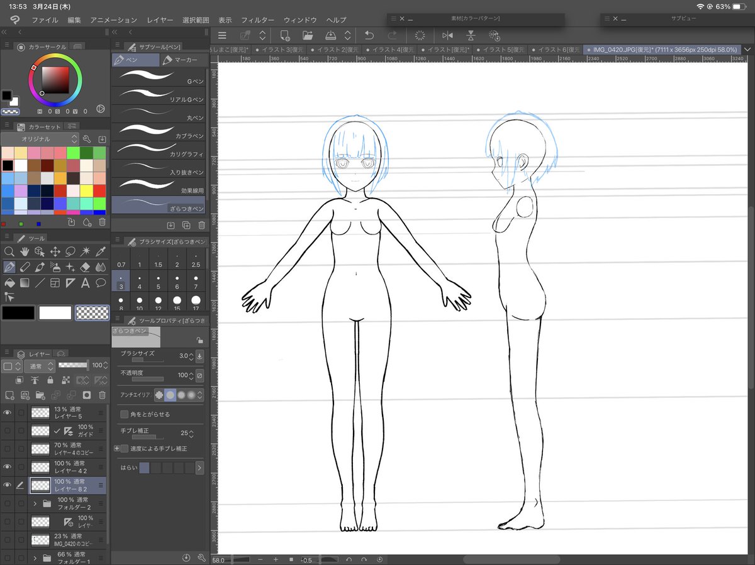Open フィルター menu
The image size is (755, 565).
(x=257, y=20)
